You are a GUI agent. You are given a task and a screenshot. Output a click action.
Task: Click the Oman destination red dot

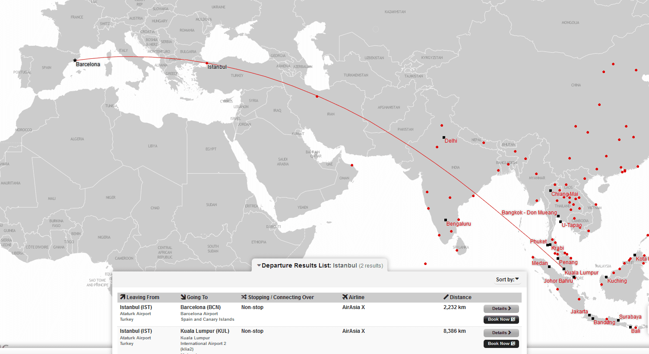point(352,165)
